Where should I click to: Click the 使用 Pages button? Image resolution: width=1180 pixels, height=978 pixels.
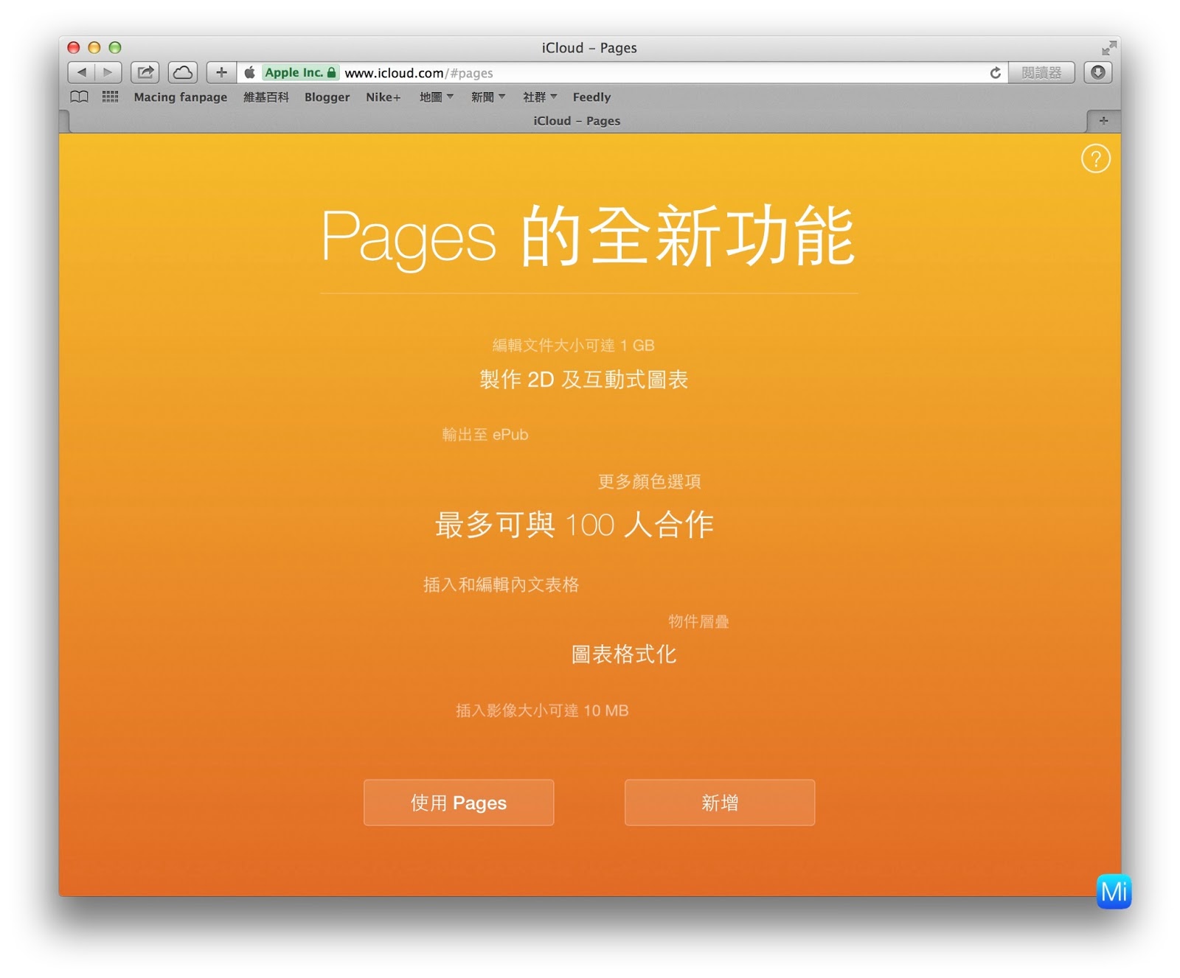click(x=459, y=803)
